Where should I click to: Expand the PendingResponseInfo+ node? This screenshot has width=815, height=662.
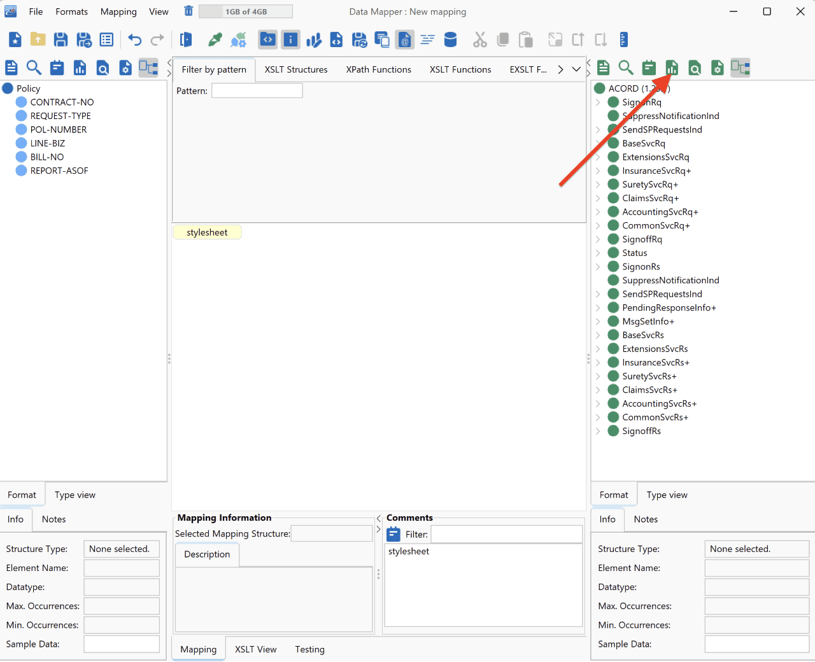click(598, 307)
